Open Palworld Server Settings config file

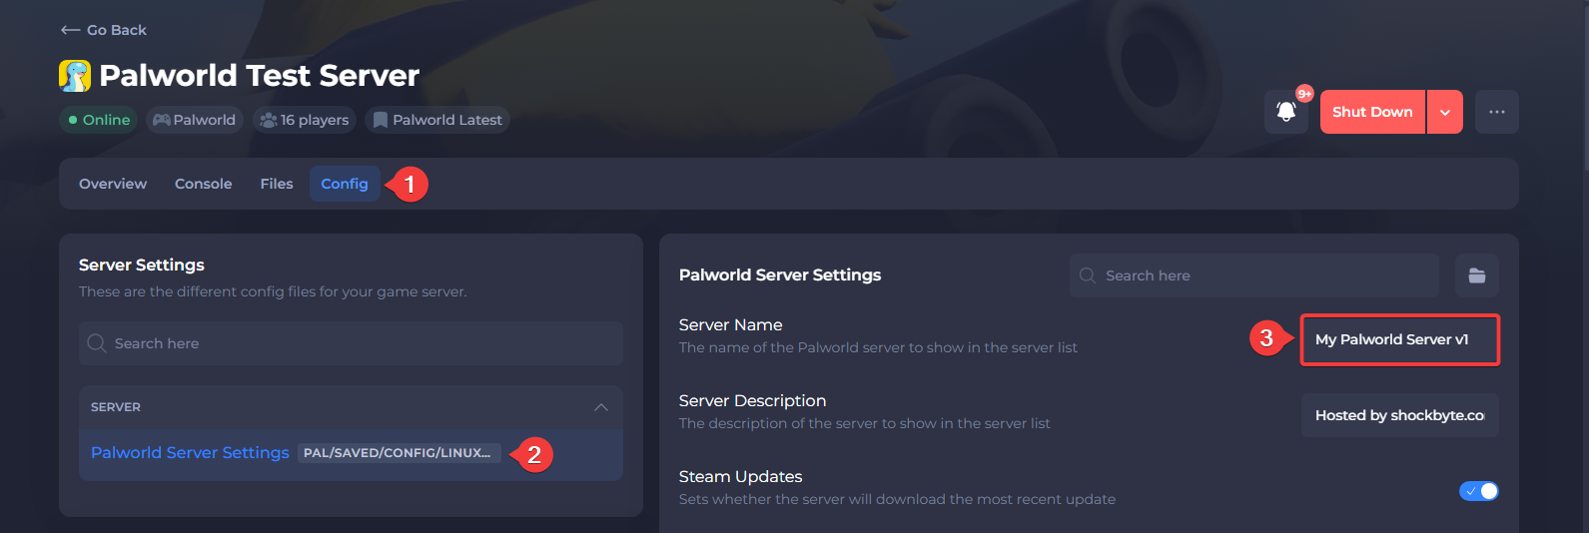pos(190,453)
